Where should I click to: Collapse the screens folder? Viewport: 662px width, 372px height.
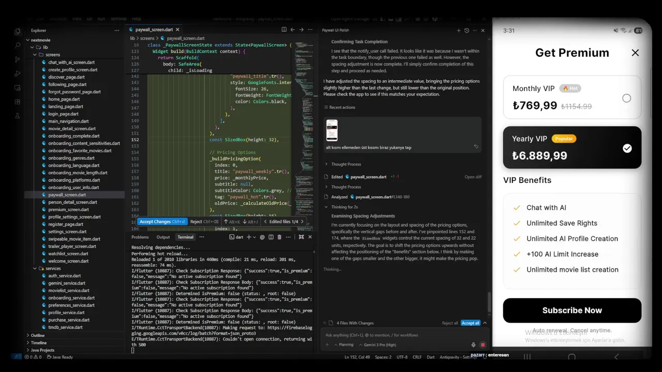[35, 54]
